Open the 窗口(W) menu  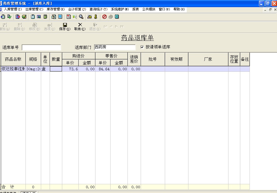(x=164, y=9)
